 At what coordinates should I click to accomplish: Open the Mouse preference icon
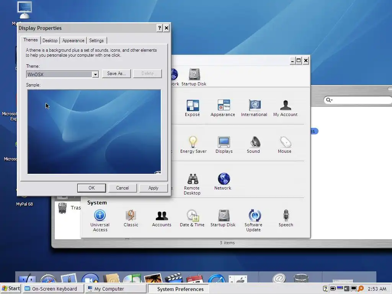pyautogui.click(x=285, y=142)
